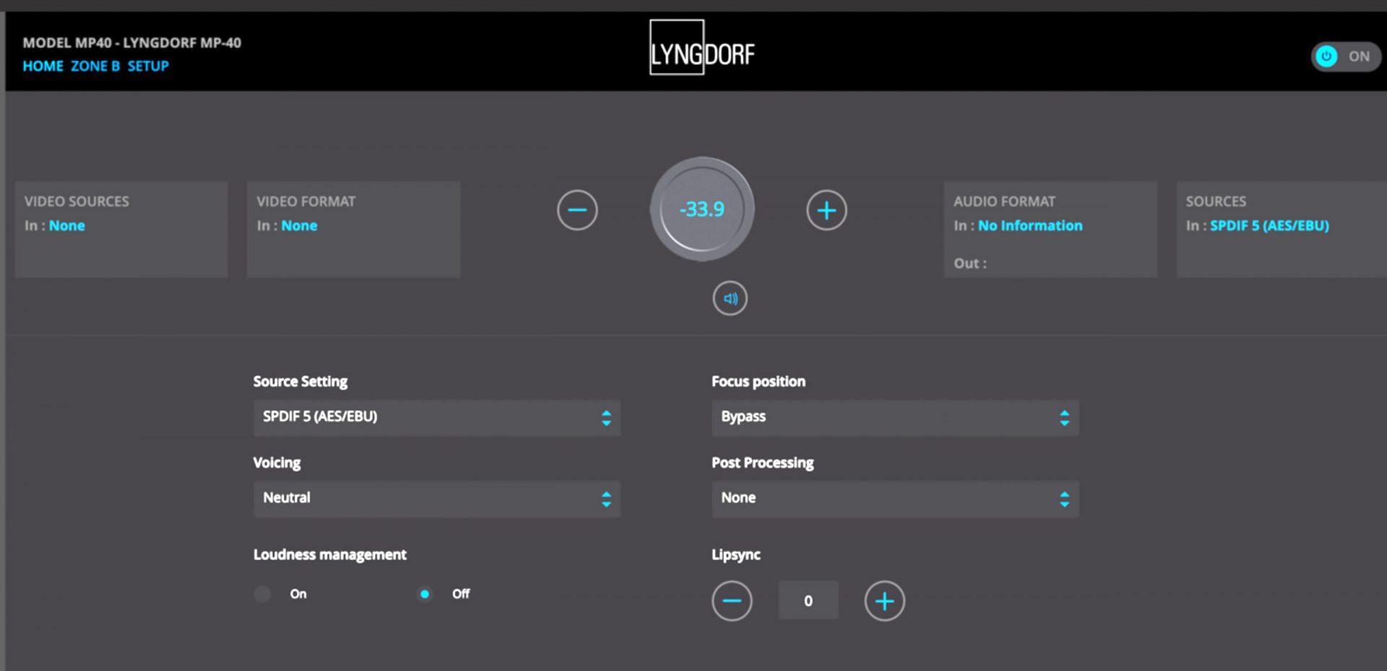Select Loudness management On radio button
1387x671 pixels.
tap(263, 594)
